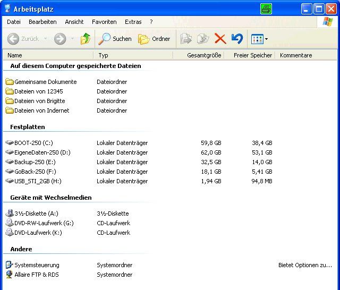
Task: Select the Gemeinsame Dokumente folder
Action: tap(45, 82)
